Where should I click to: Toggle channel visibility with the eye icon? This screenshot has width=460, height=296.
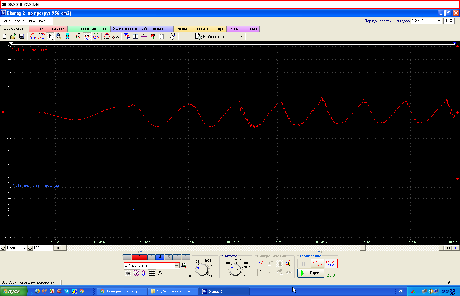128,273
